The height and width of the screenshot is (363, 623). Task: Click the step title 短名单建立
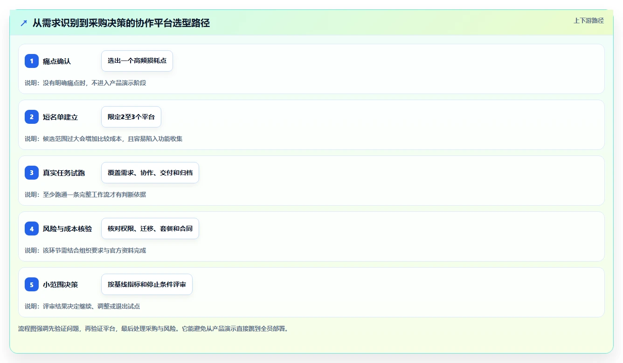coord(61,117)
